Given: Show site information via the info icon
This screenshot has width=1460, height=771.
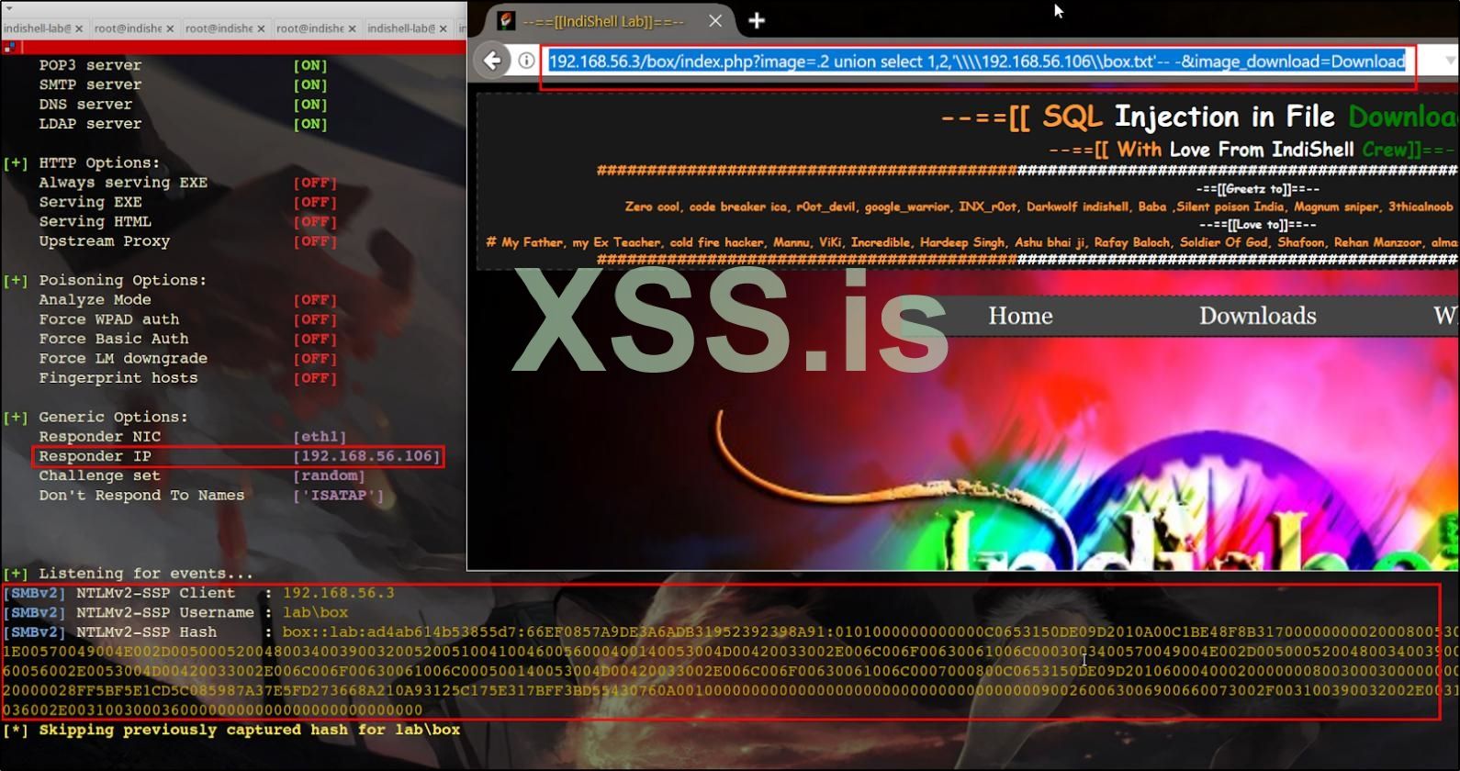Looking at the screenshot, I should pos(526,61).
